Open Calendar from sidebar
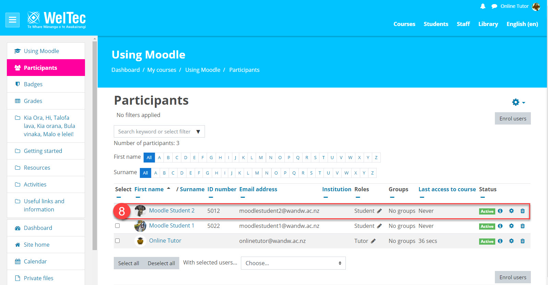Viewport: 548px width, 285px height. pos(46,261)
